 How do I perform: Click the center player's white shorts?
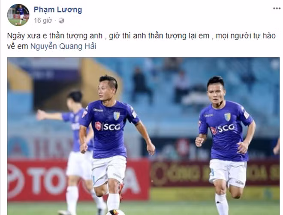(109, 170)
